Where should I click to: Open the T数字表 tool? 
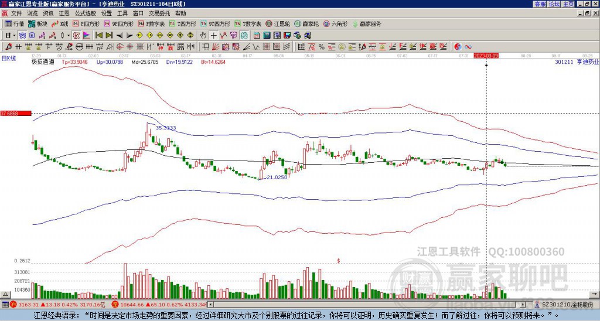(248, 23)
